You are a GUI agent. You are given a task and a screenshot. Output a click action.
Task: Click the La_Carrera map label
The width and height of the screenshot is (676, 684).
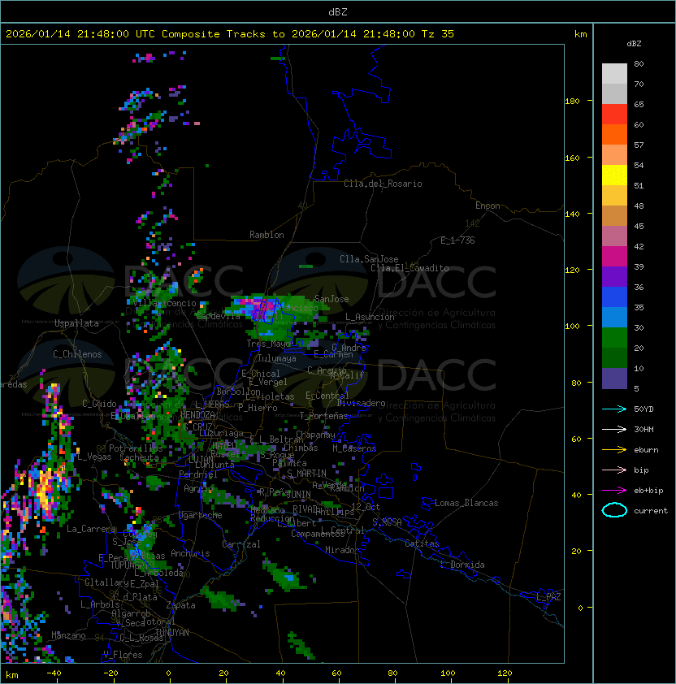(x=92, y=529)
